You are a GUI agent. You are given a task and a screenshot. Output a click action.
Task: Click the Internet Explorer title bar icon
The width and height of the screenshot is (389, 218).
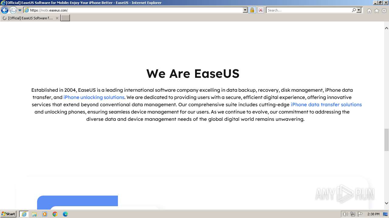pos(3,3)
